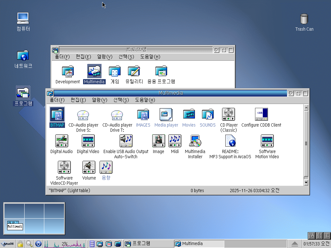Screen dimensions: 331x248
Task: Open Configure CDDB Client icon
Action: click(261, 115)
